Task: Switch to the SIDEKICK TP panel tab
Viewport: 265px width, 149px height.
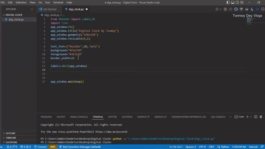Action: click(143, 117)
